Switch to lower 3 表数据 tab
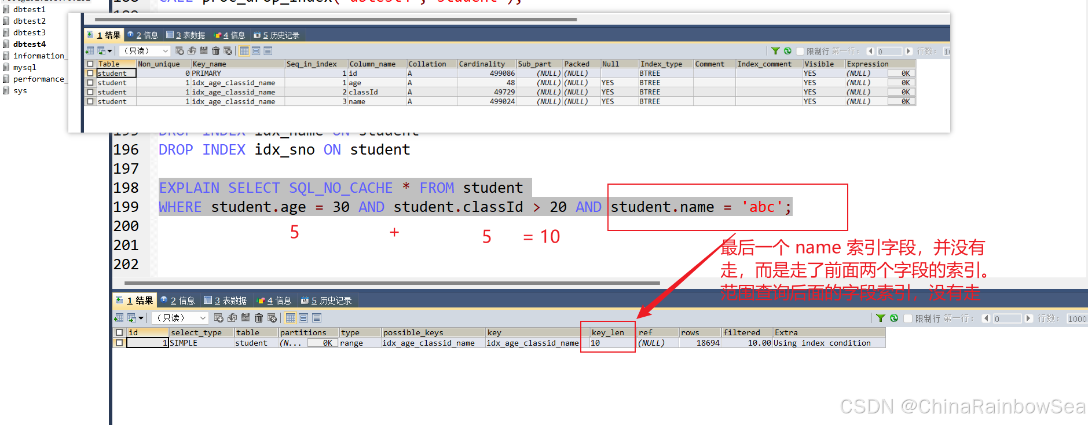 [x=225, y=301]
